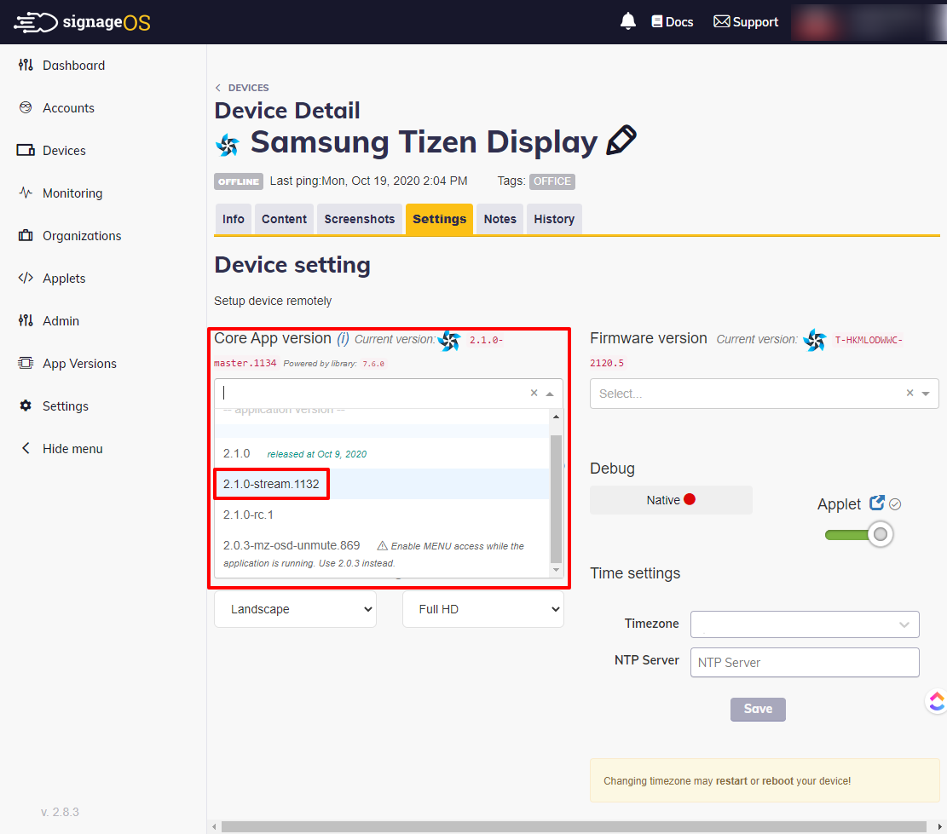Open App Versions from the sidebar
Image resolution: width=947 pixels, height=834 pixels.
point(79,363)
